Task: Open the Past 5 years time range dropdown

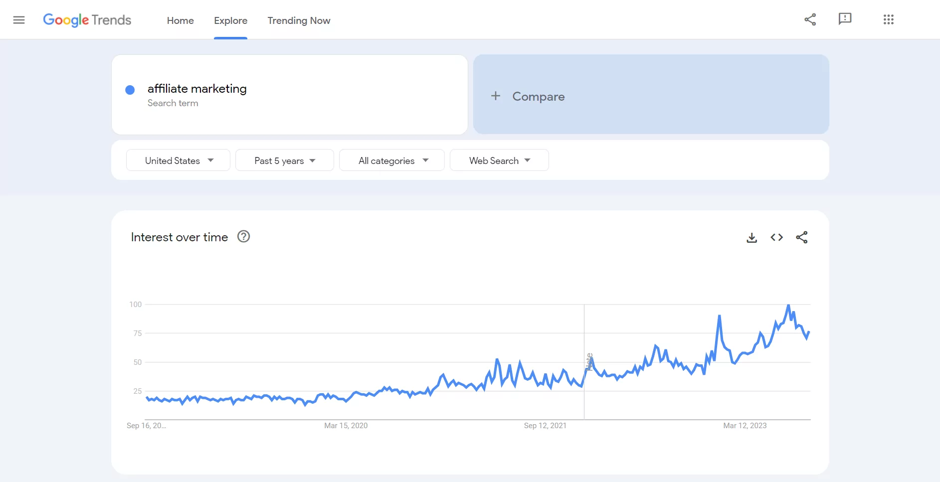Action: point(284,160)
